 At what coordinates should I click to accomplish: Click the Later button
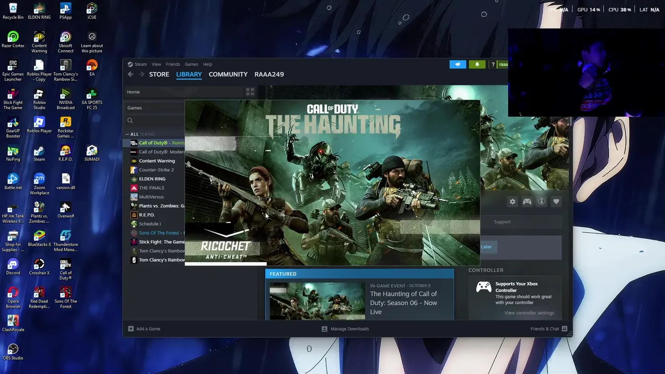point(486,247)
